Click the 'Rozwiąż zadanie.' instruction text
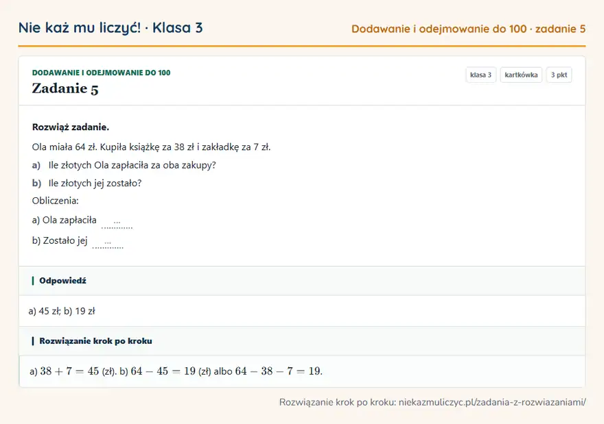604x424 pixels. point(71,127)
